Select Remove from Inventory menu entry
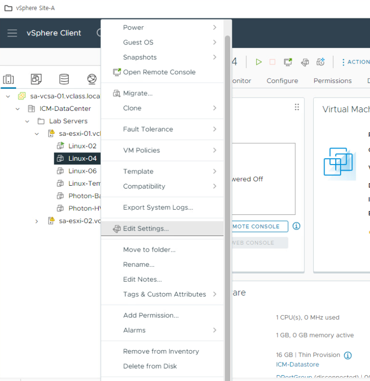 pyautogui.click(x=162, y=351)
